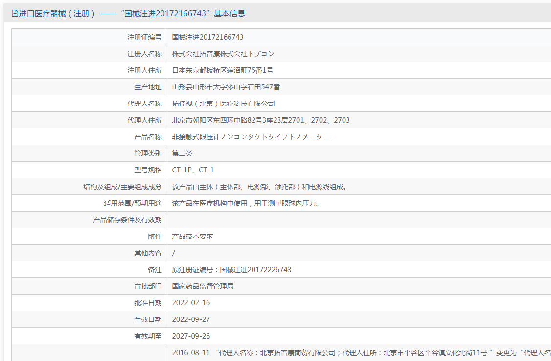Screen dimensions: 551x361
Task: Select product name 非接触式眼压计 value
Action: (x=251, y=137)
